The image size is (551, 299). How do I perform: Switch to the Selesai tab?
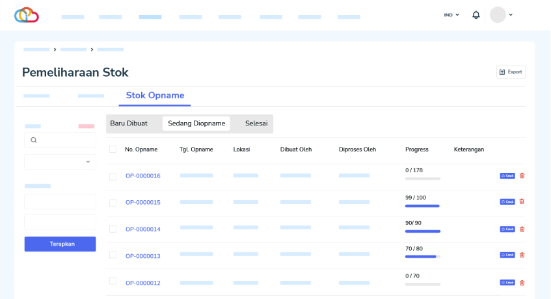pyautogui.click(x=256, y=123)
